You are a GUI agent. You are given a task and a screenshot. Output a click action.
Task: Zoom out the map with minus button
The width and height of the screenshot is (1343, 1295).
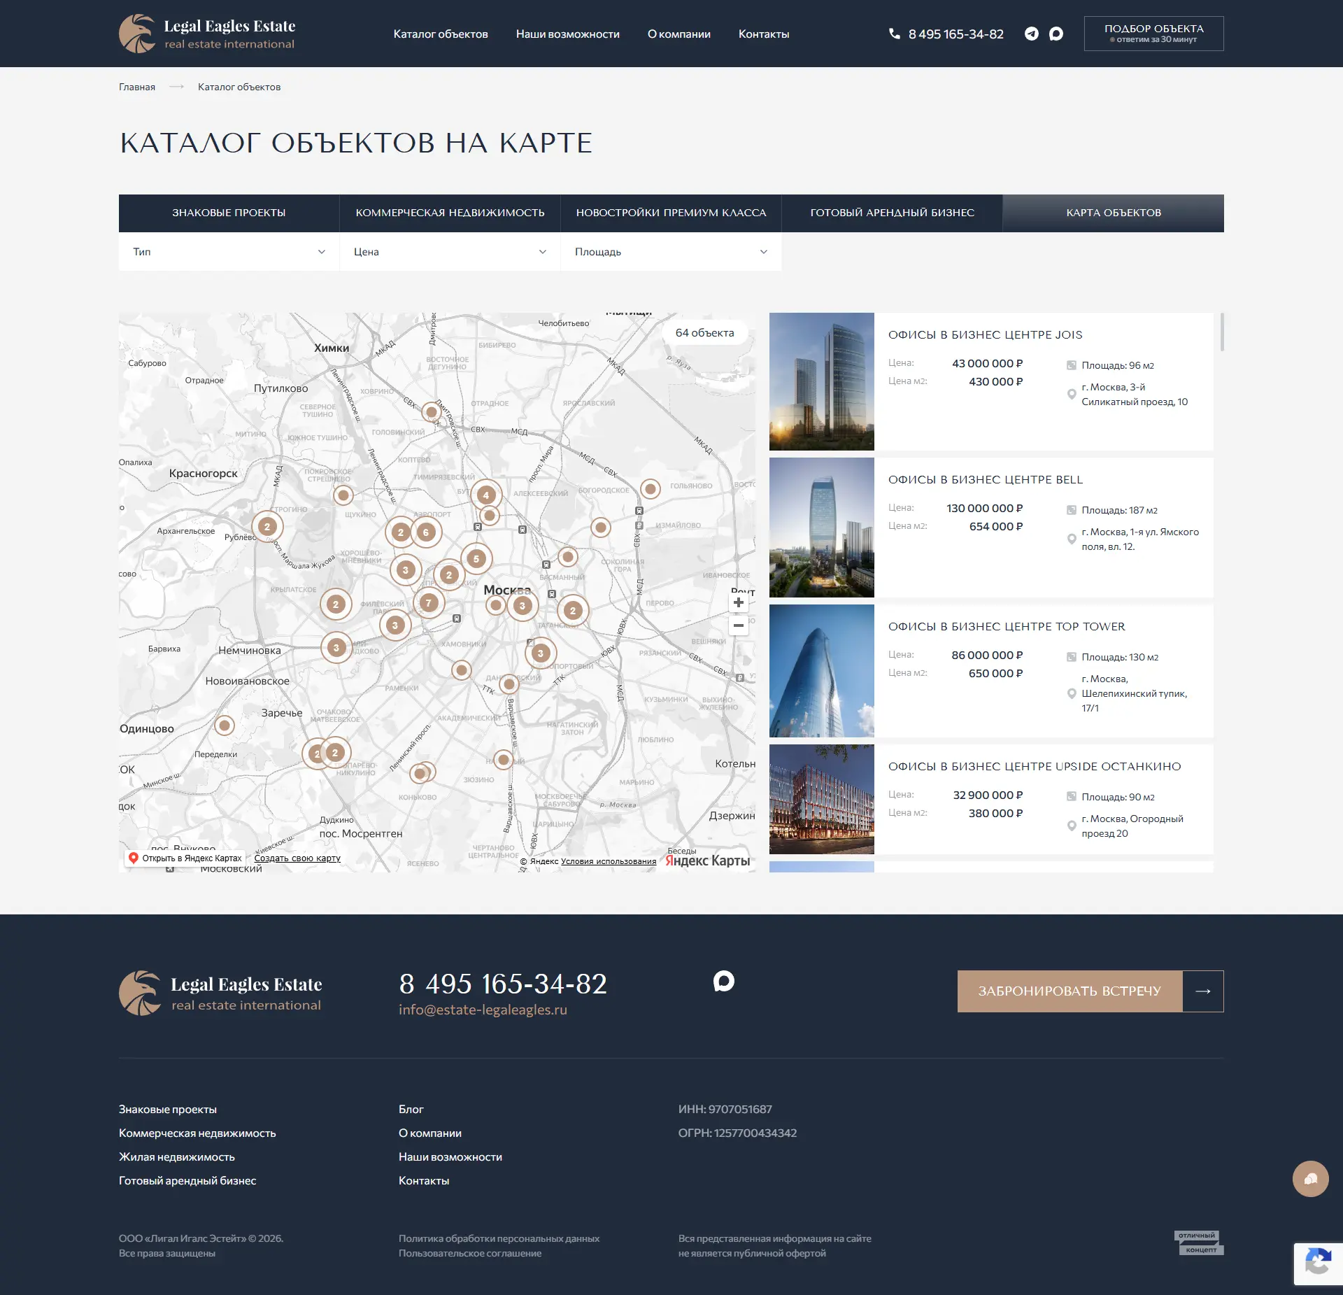738,625
